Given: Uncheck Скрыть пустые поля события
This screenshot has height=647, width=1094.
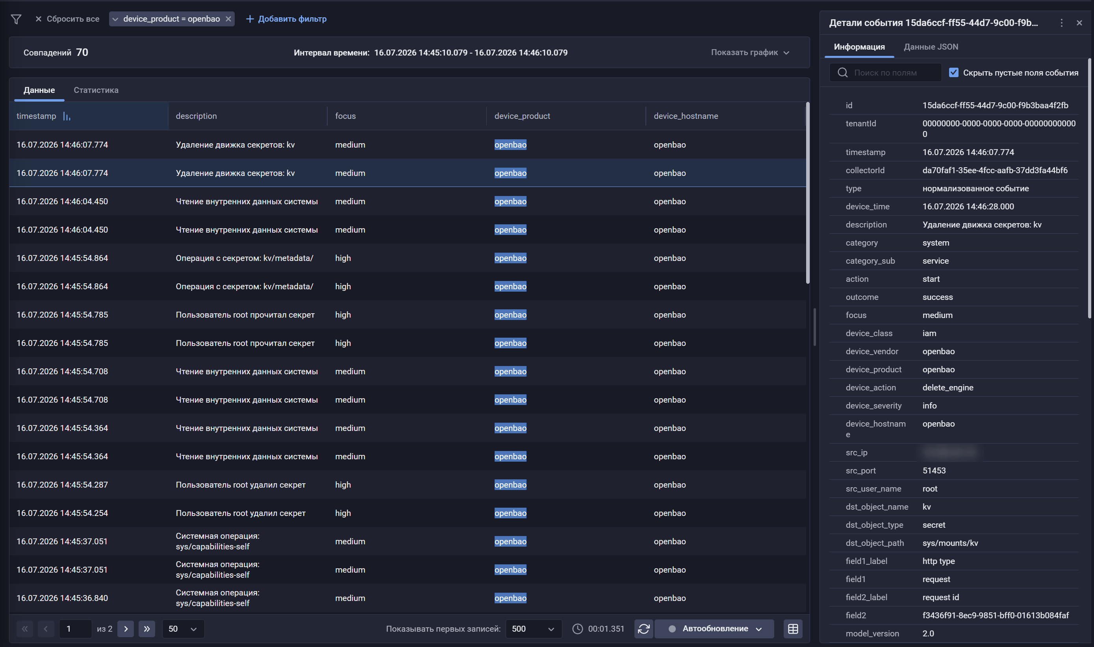Looking at the screenshot, I should click(x=954, y=73).
